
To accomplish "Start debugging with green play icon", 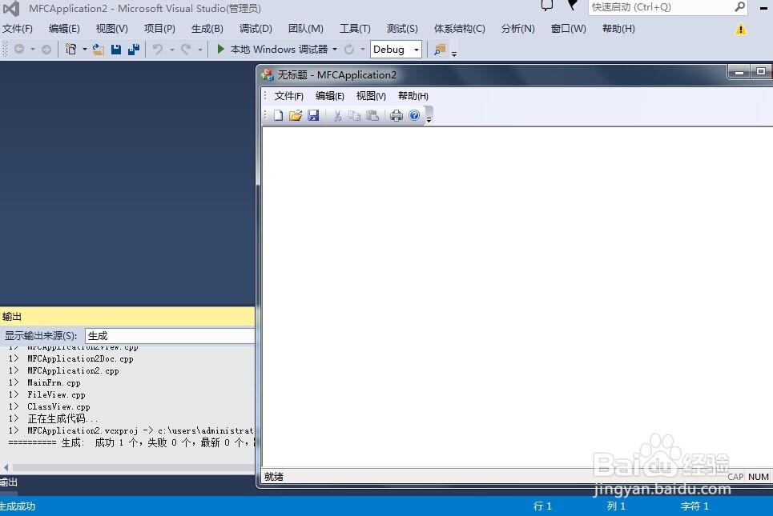I will click(221, 49).
